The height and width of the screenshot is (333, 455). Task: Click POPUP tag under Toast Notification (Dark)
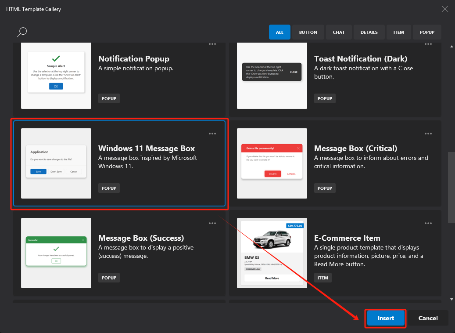[325, 98]
